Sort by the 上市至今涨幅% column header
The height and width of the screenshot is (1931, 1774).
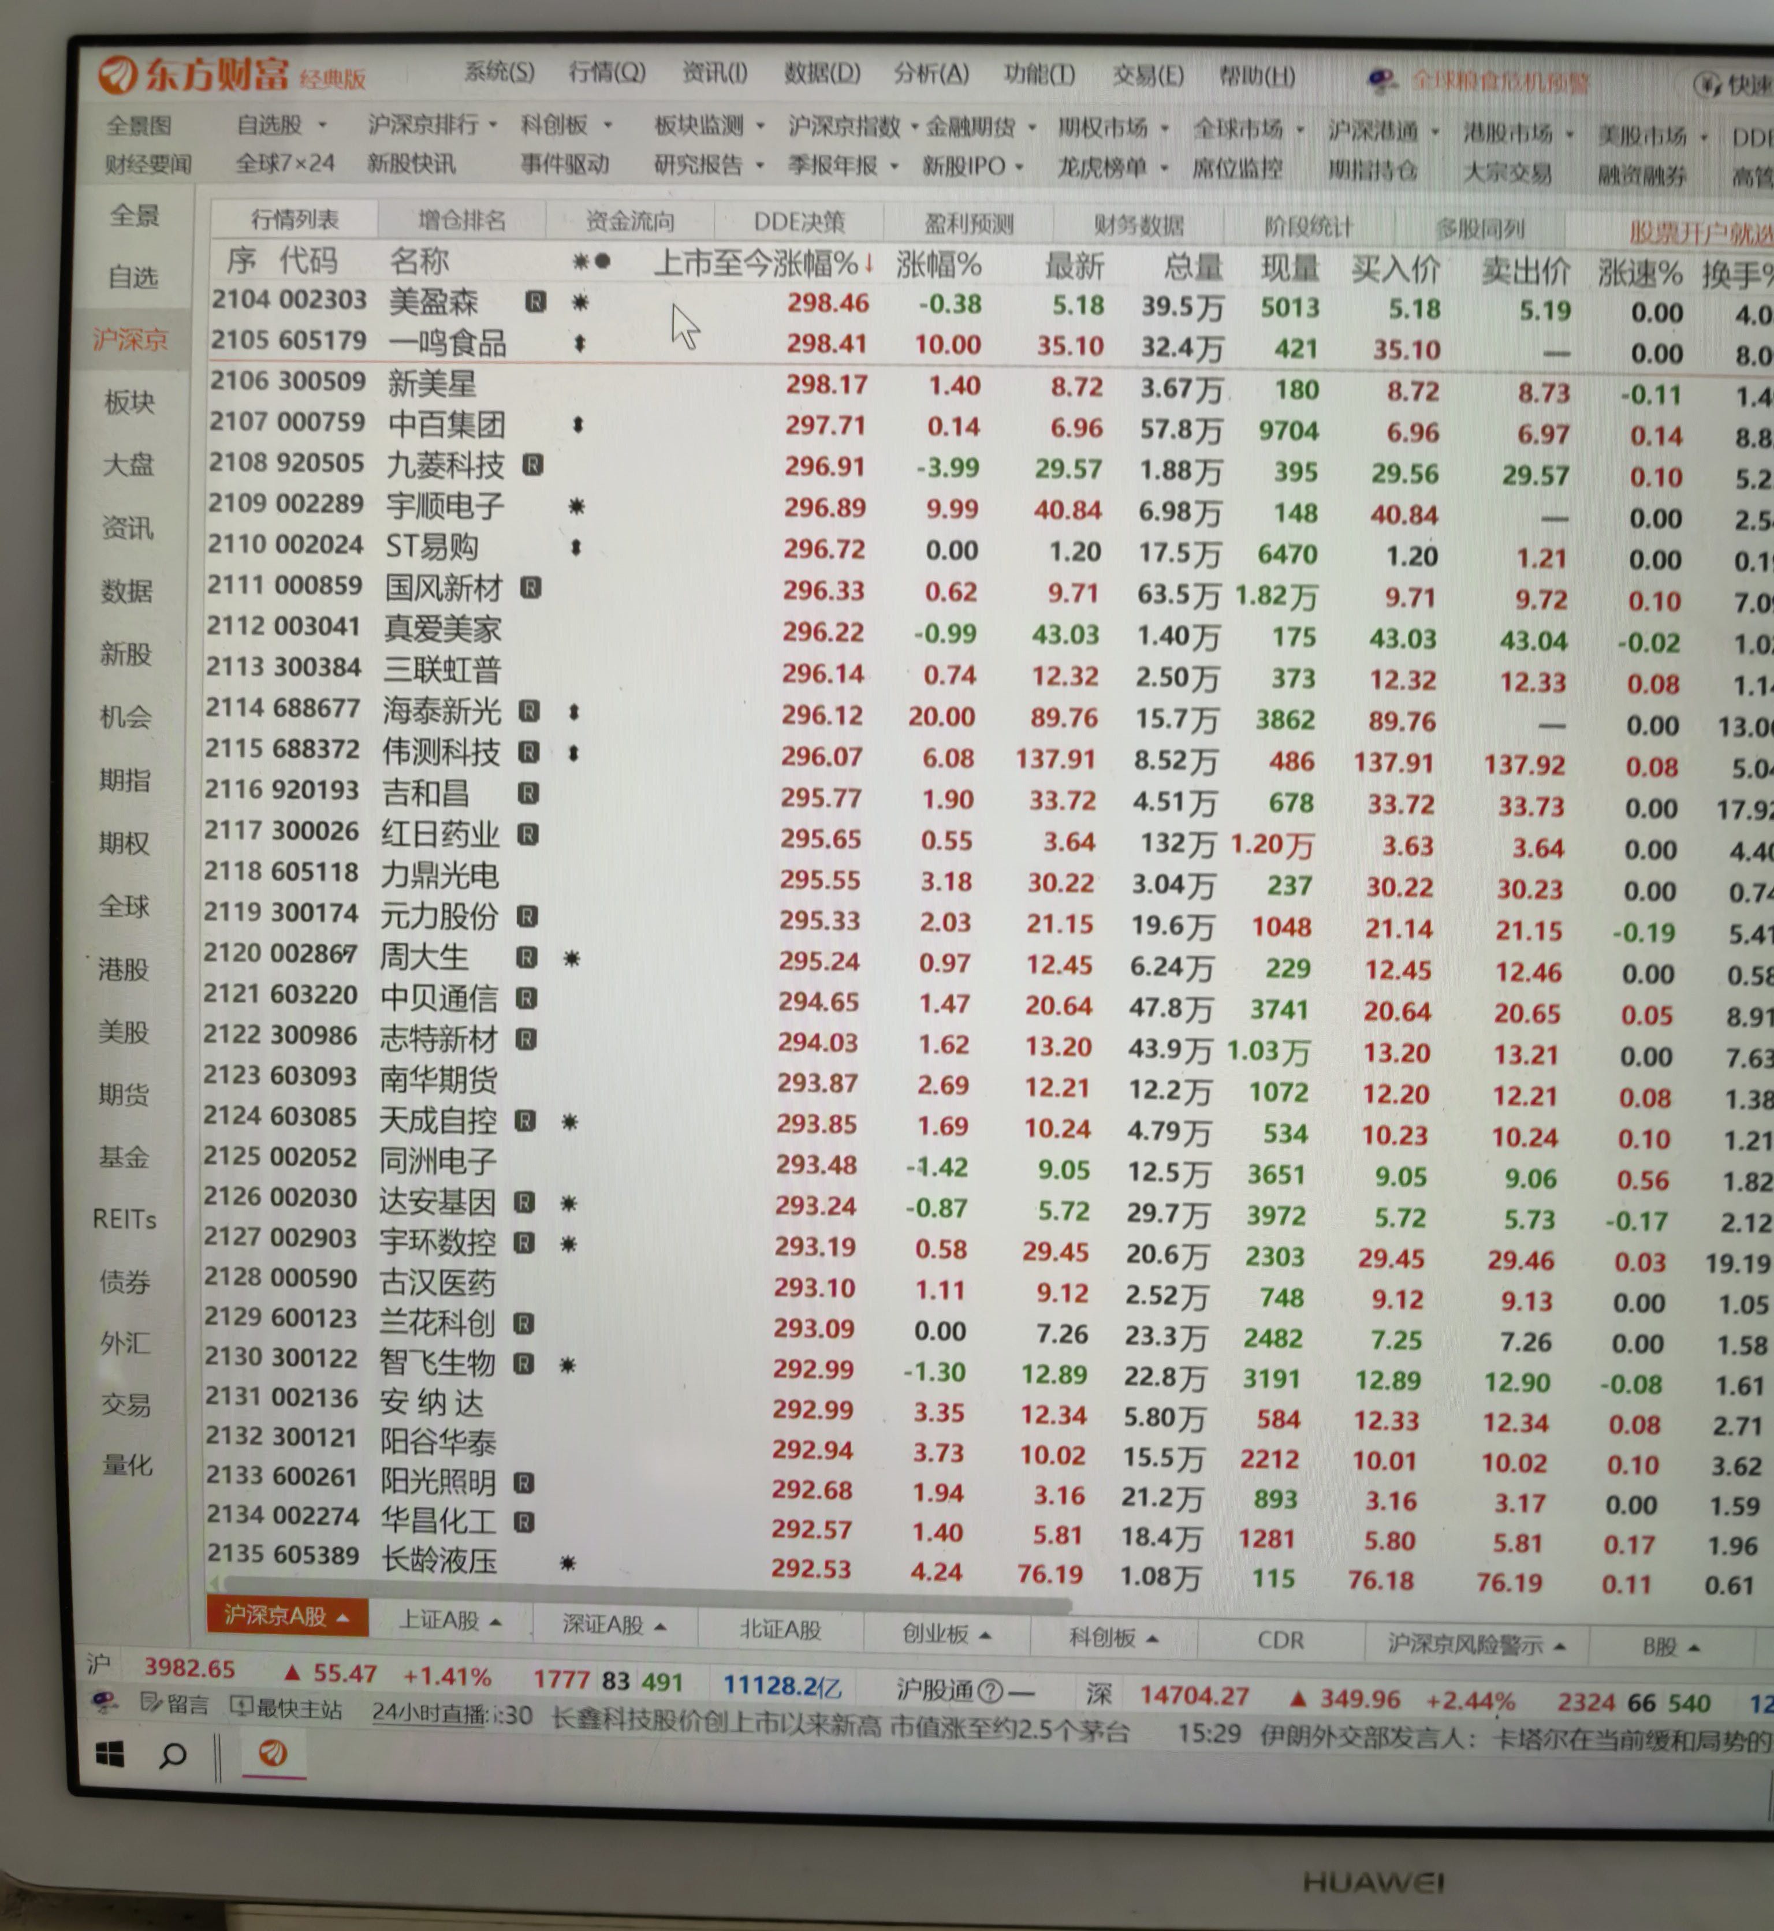pyautogui.click(x=764, y=264)
